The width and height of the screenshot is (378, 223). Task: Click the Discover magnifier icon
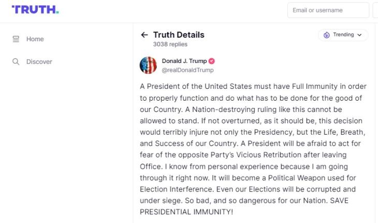16,62
